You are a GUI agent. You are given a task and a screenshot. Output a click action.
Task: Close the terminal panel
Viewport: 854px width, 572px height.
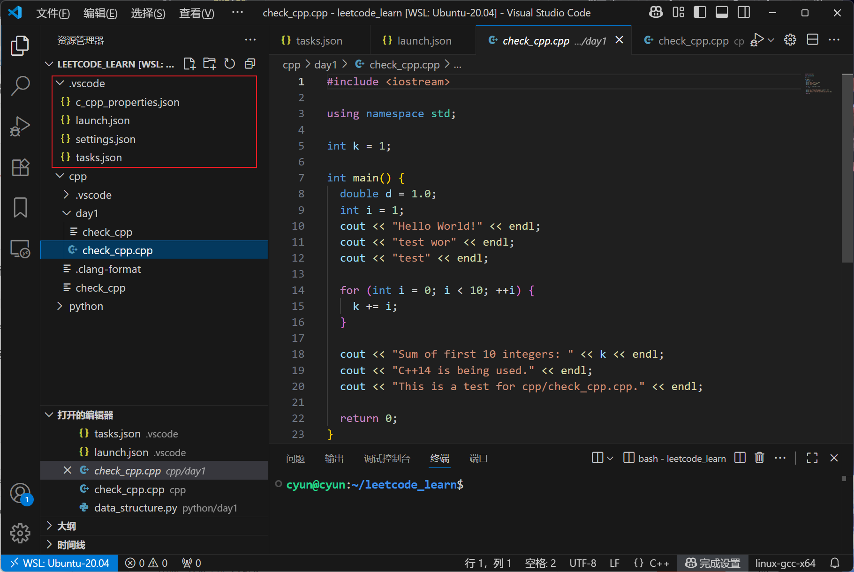pyautogui.click(x=834, y=458)
